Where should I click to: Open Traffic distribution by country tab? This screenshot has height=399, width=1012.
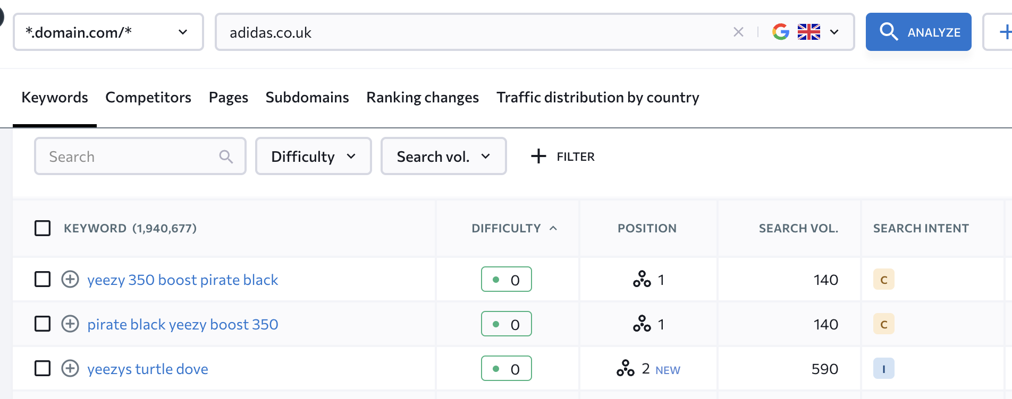[x=598, y=98]
